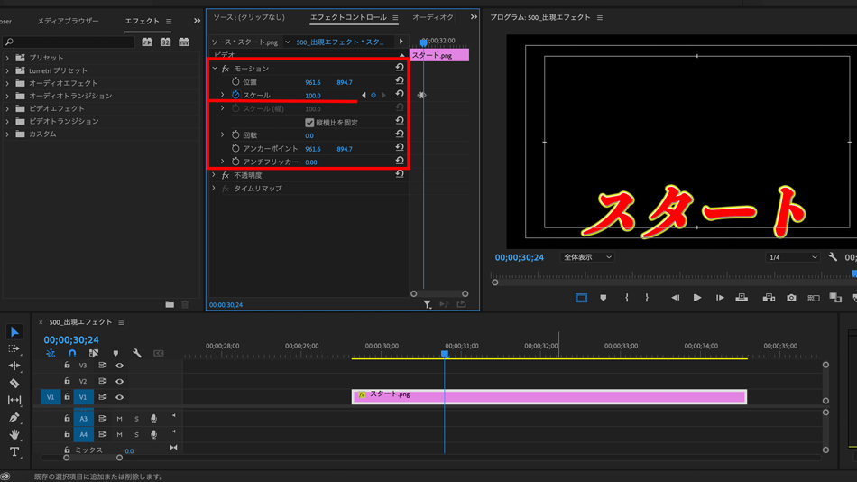Expand the ビデオエフェクト folder
The height and width of the screenshot is (482, 857).
tap(7, 108)
